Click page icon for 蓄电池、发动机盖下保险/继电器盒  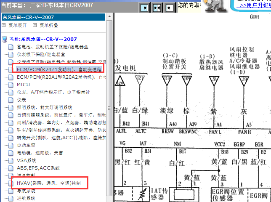pyautogui.click(x=11, y=47)
